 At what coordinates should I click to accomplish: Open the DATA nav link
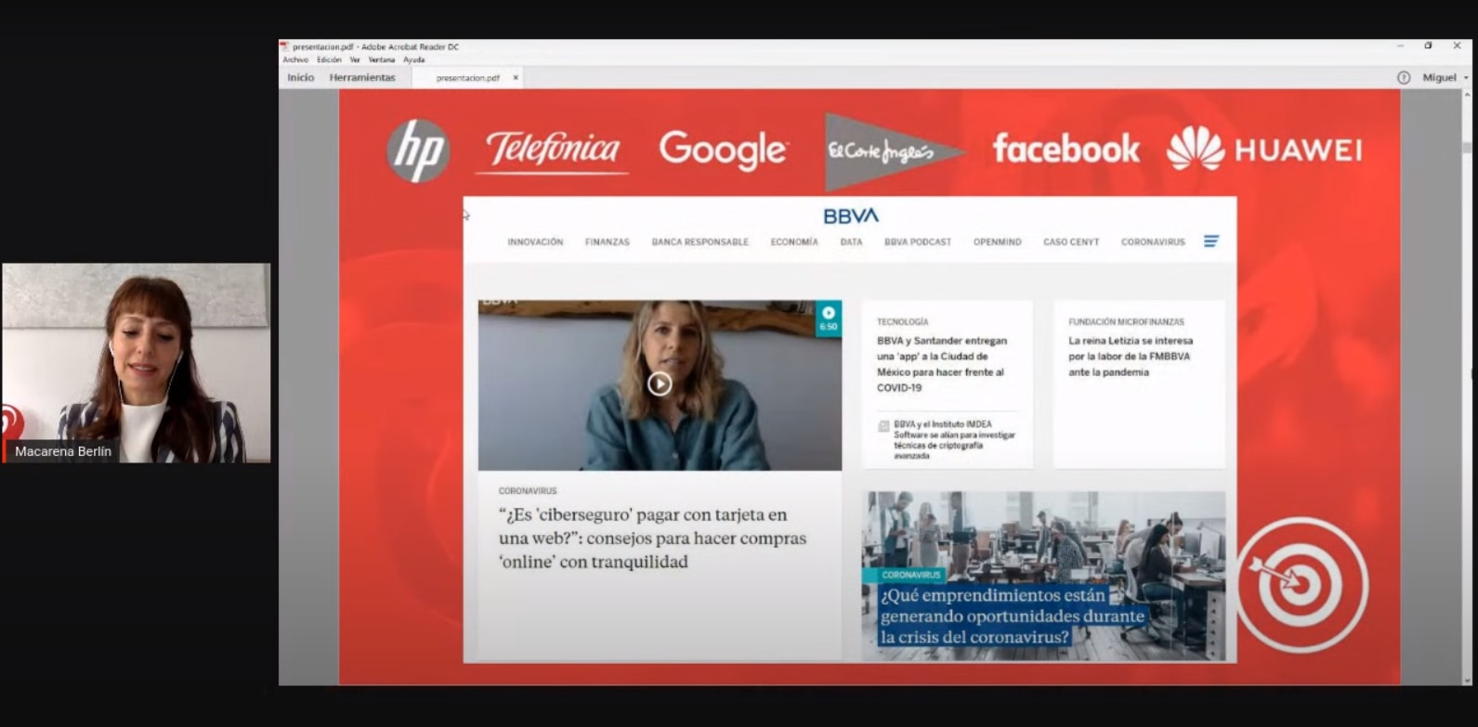click(x=851, y=242)
